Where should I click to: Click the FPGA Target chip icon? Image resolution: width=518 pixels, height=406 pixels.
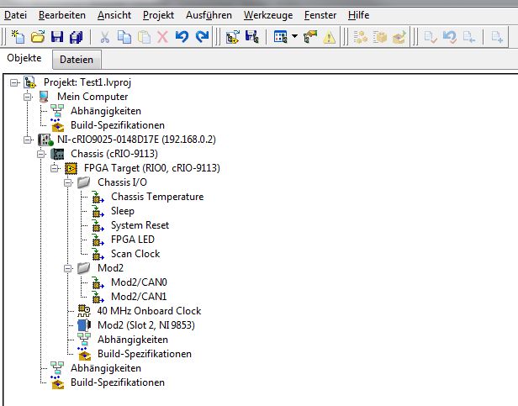[x=71, y=168]
